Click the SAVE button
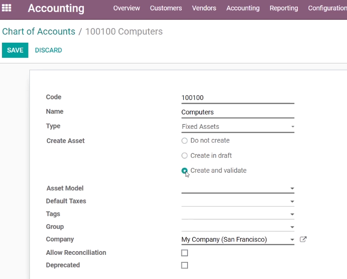Viewport: 347px width, 279px height. pyautogui.click(x=15, y=50)
